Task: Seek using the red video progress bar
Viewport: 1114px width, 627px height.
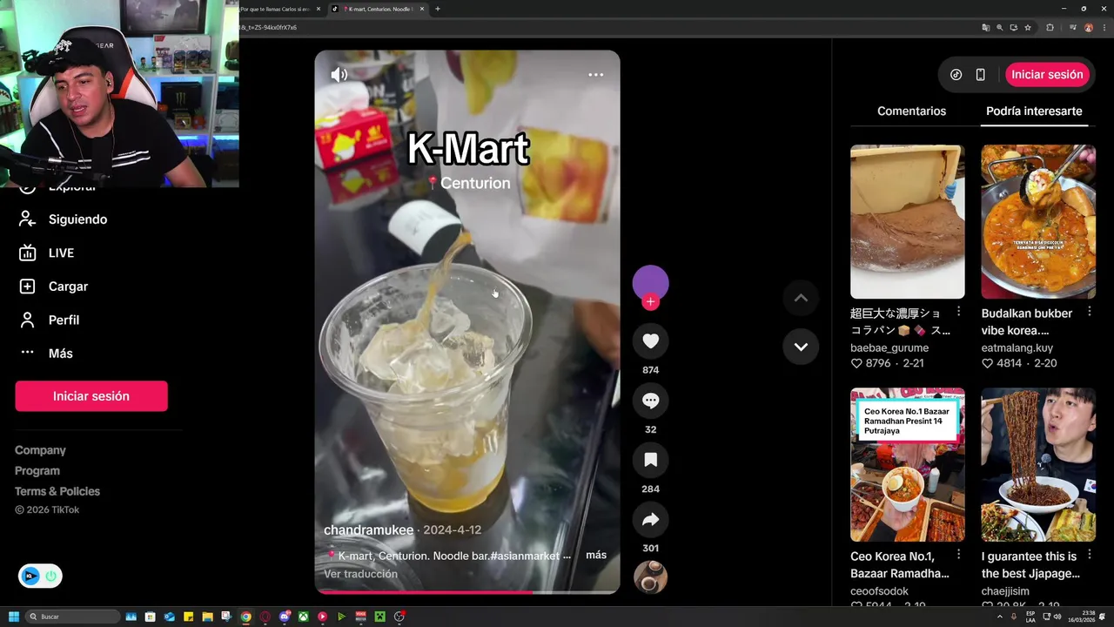Action: [467, 592]
